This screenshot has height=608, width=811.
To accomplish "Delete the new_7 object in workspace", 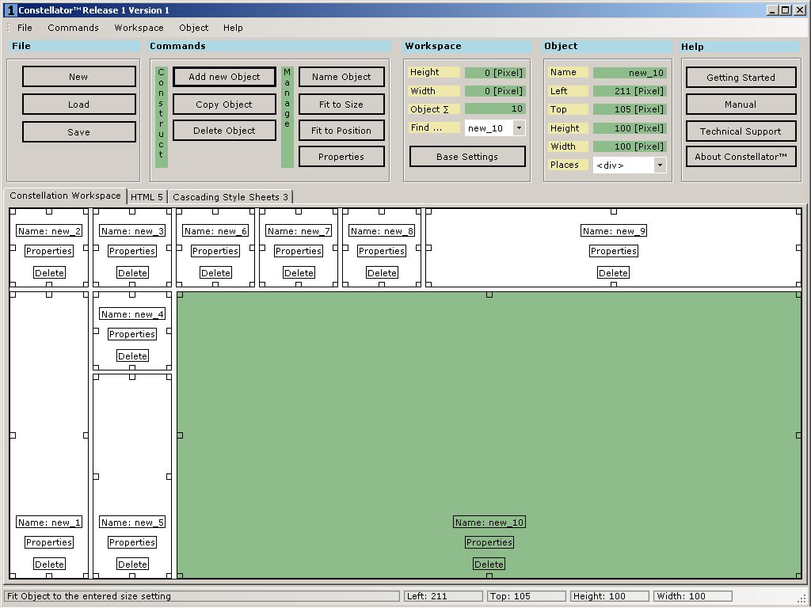I will [299, 273].
